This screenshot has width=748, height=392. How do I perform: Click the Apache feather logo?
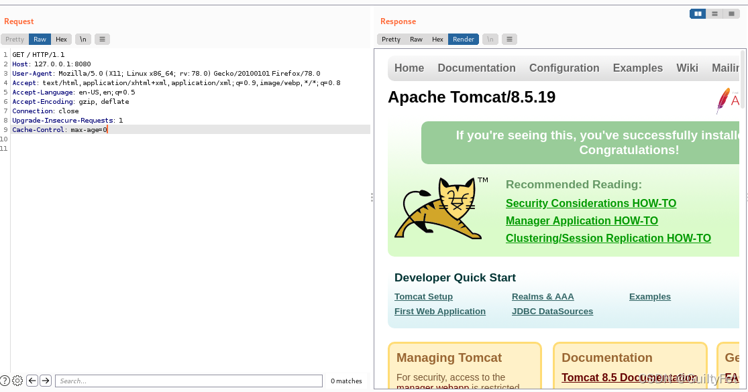tap(727, 100)
